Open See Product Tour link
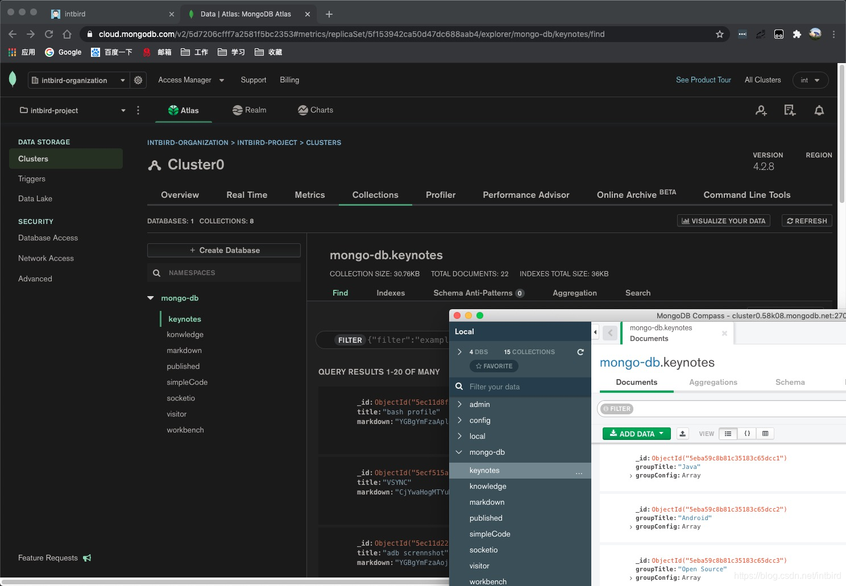Viewport: 846px width, 586px height. [x=703, y=80]
